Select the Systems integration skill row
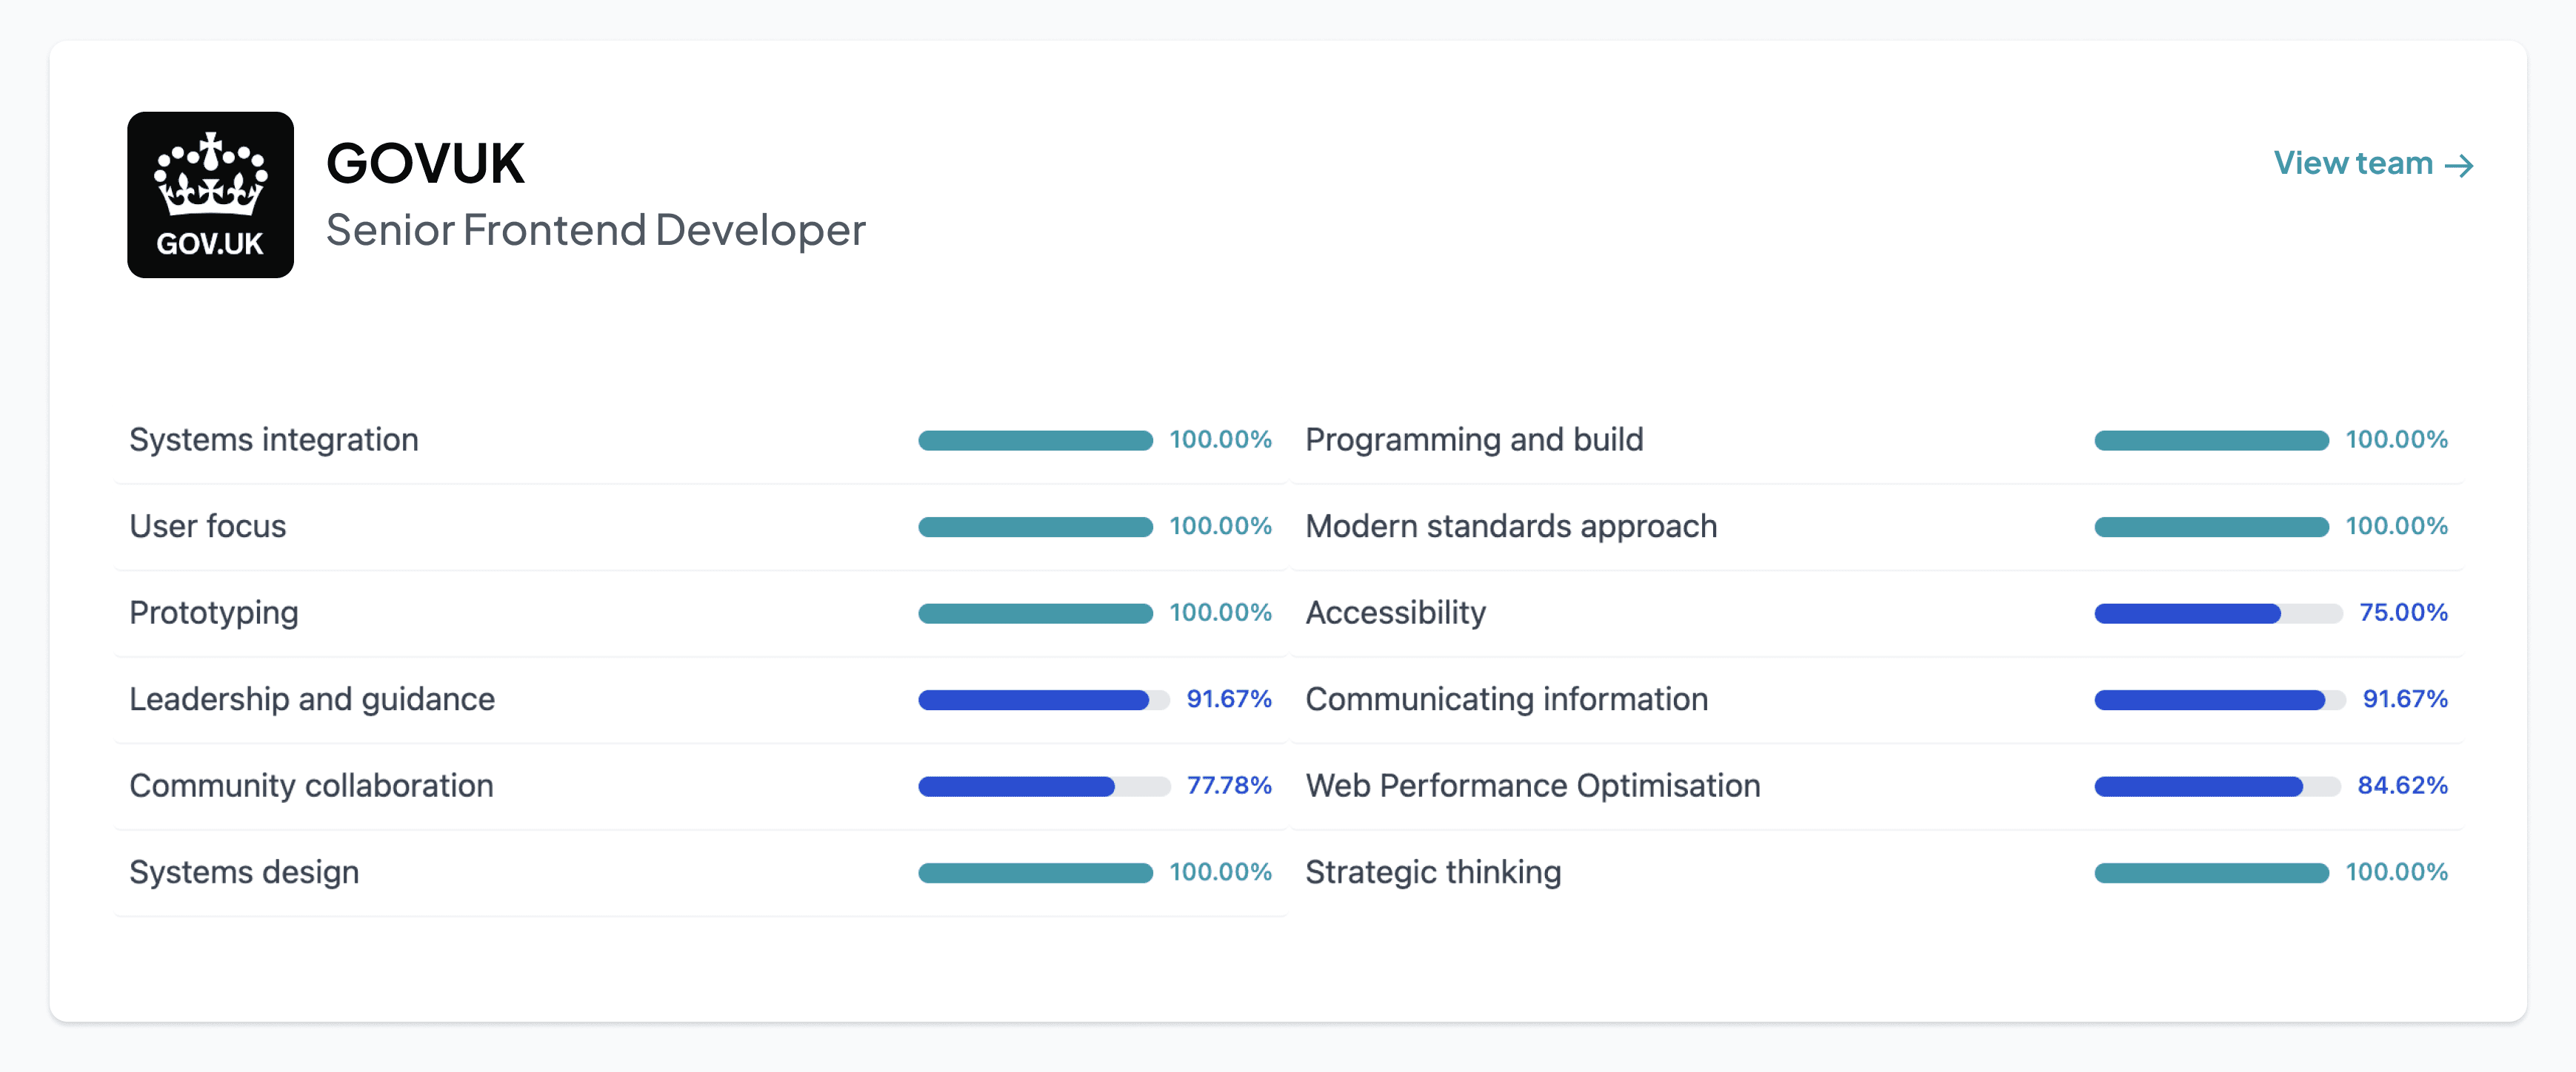Image resolution: width=2576 pixels, height=1072 pixels. point(274,439)
